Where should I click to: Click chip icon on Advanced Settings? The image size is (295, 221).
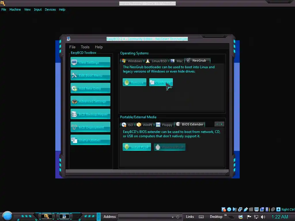point(74,101)
